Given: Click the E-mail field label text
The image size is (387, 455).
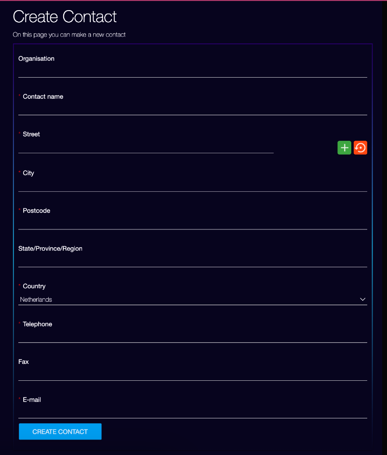Looking at the screenshot, I should point(32,400).
